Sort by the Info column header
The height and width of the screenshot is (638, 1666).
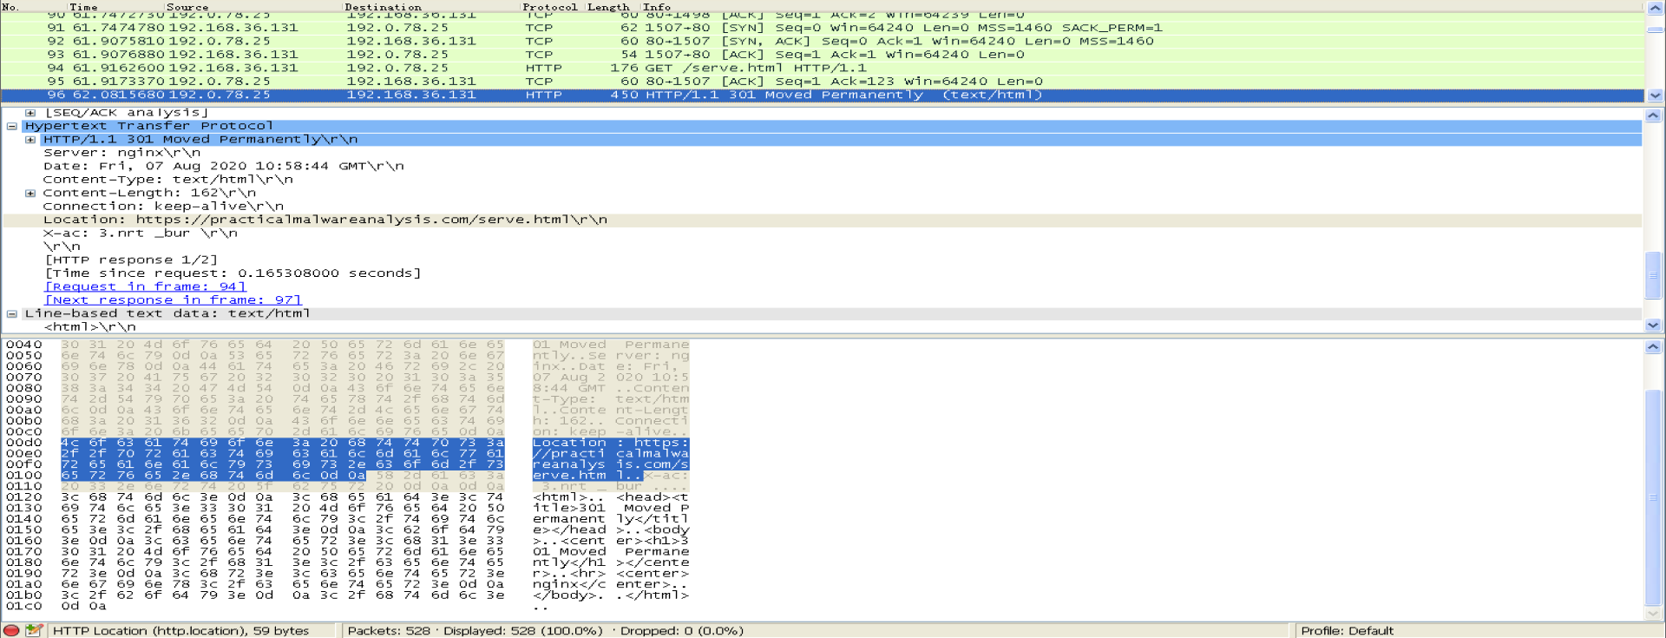(x=658, y=6)
